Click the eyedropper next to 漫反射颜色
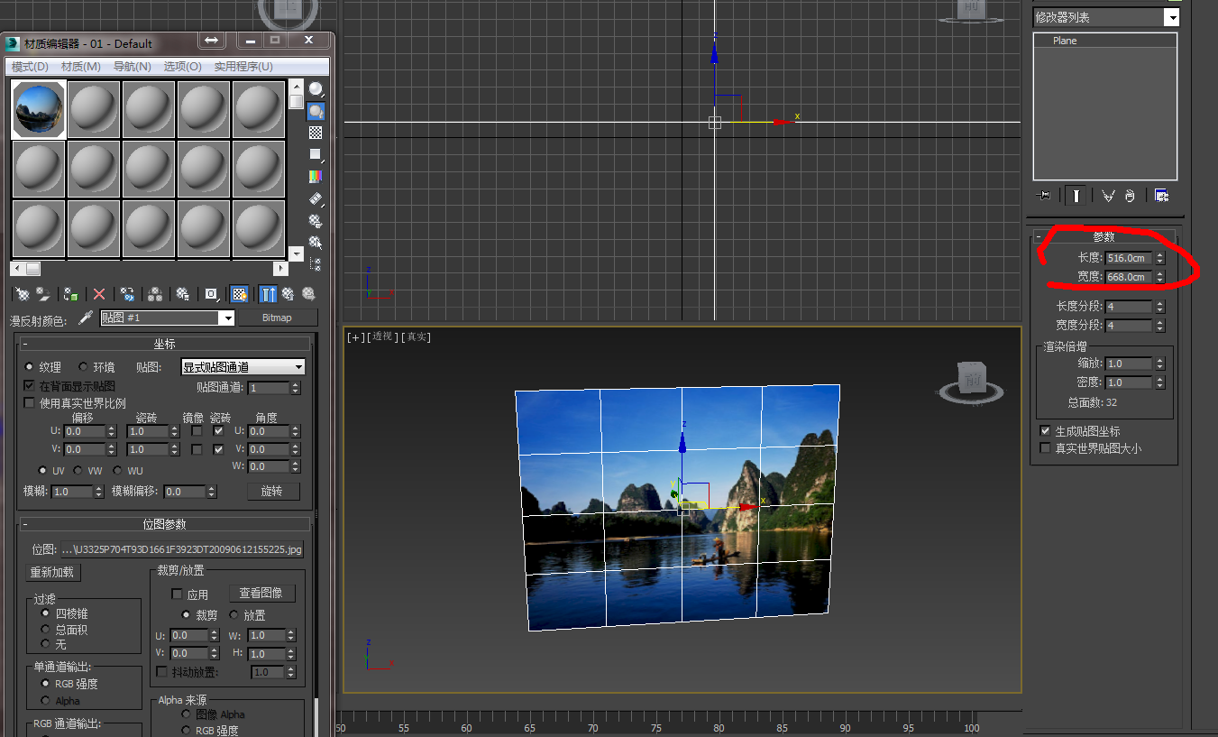This screenshot has height=737, width=1218. 87,318
